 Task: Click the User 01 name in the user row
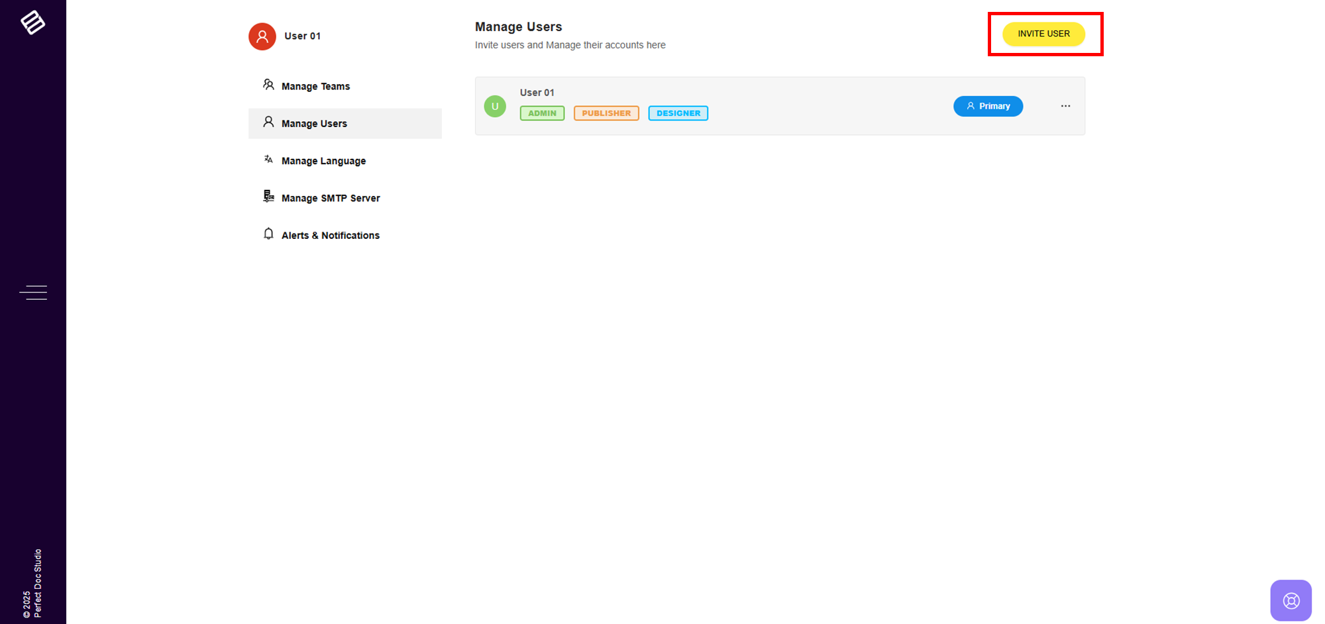[x=537, y=93]
